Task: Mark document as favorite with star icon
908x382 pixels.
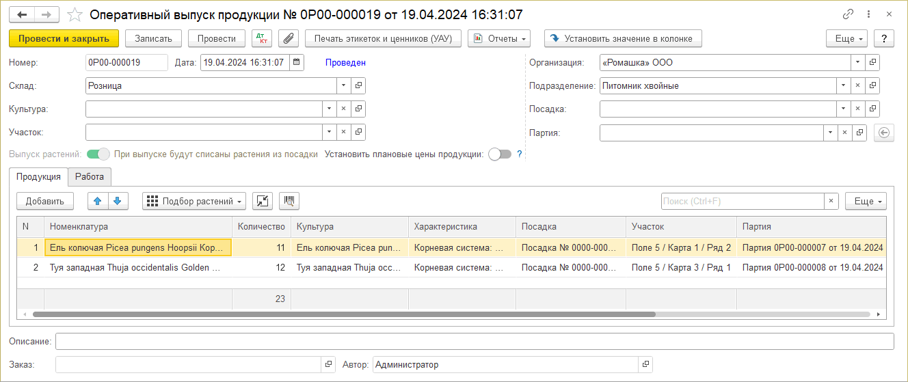Action: (76, 14)
